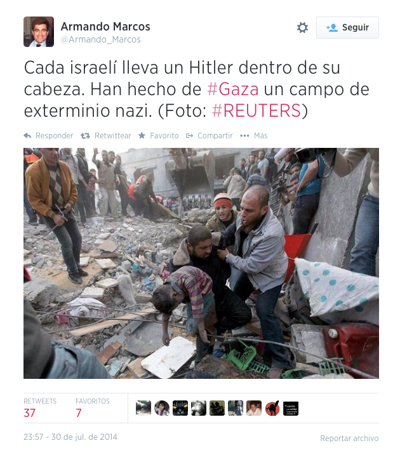Open the gear settings menu

[302, 27]
